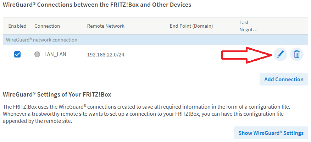
Task: Click the WireGuard network connection group row
Action: pos(155,40)
